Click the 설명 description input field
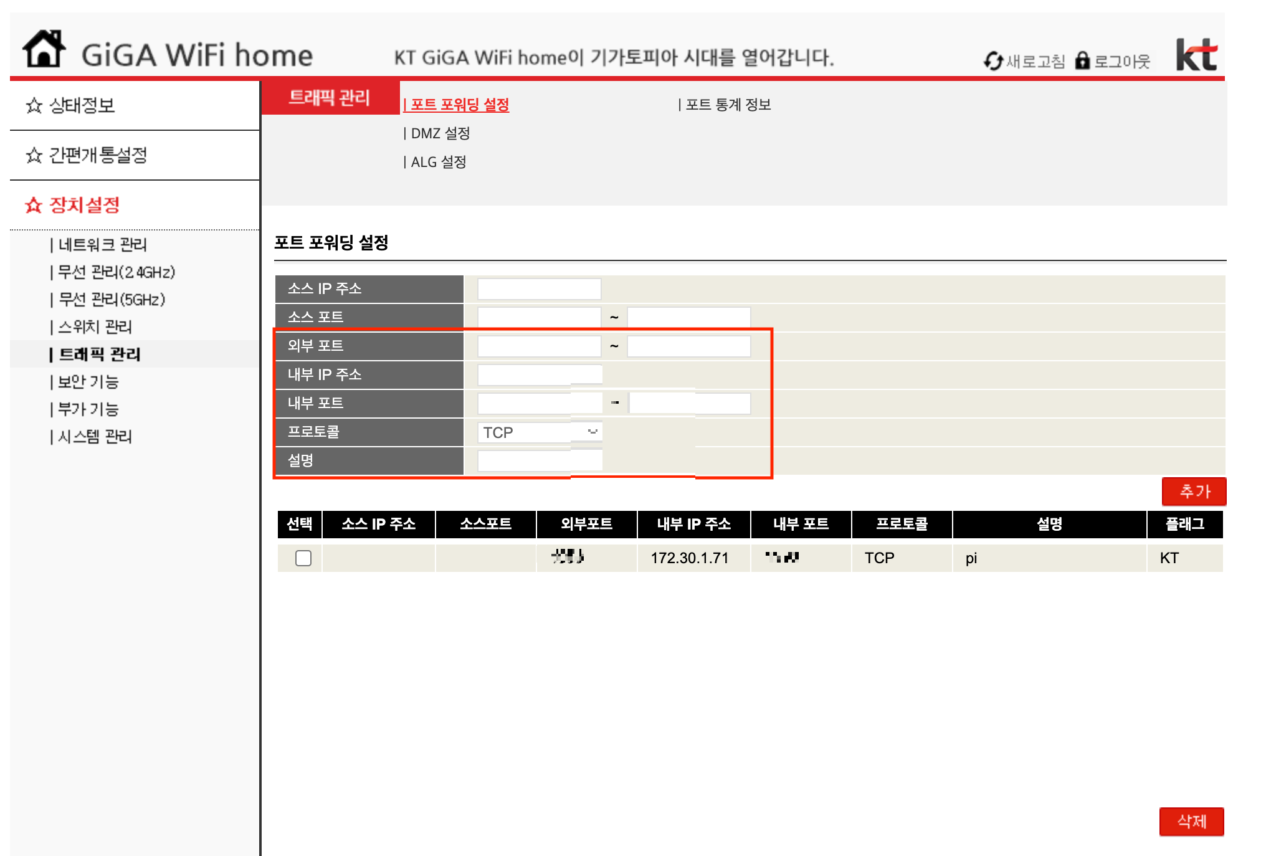1266x856 pixels. (539, 461)
